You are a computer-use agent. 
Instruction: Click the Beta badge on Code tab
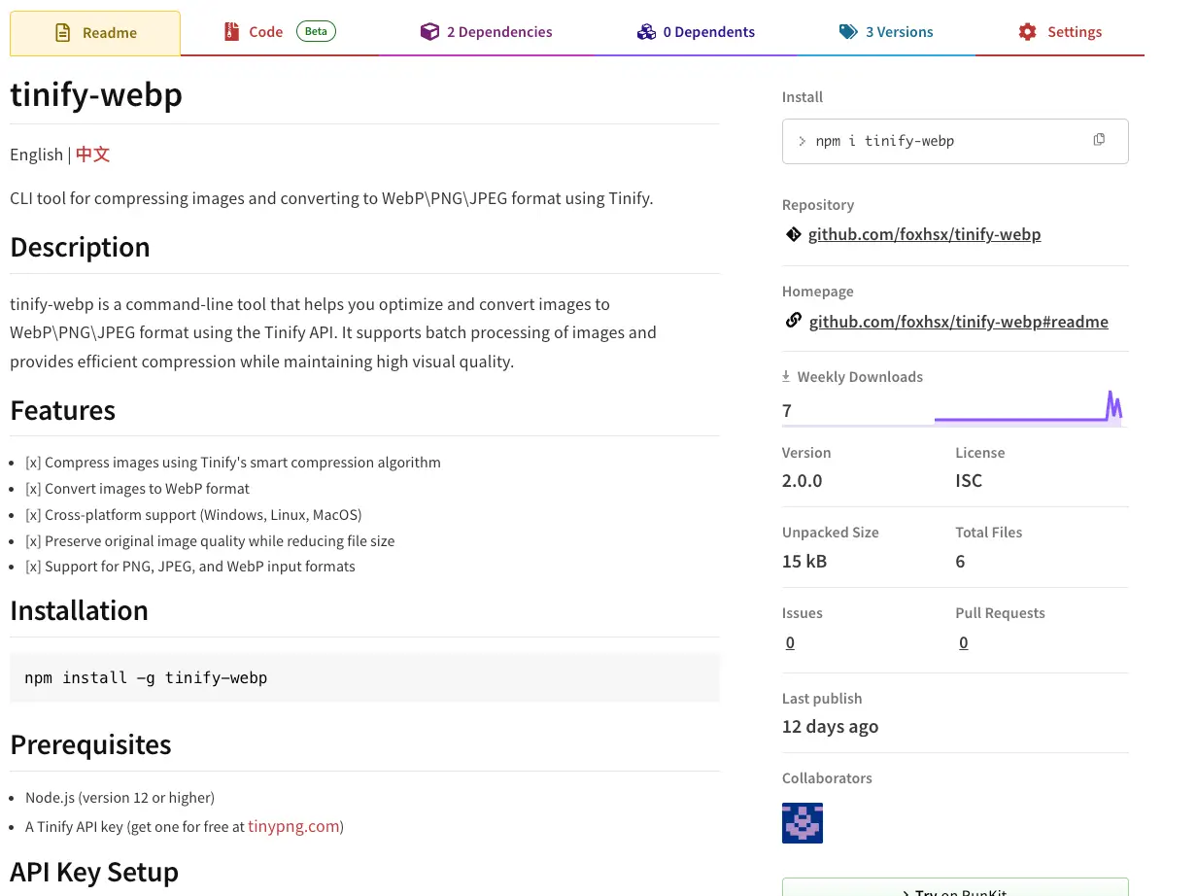click(x=316, y=31)
